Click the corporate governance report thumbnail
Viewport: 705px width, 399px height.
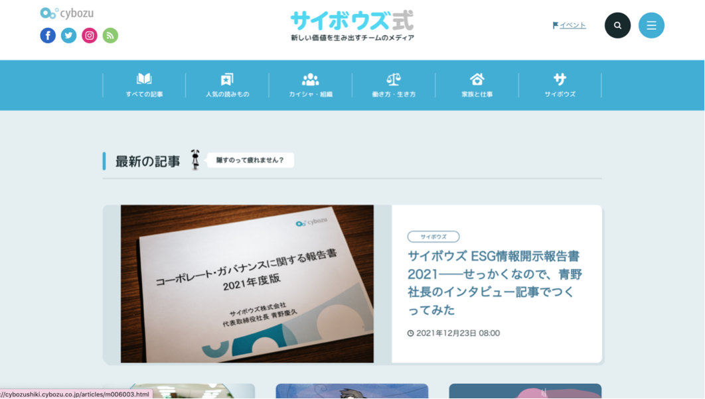point(247,284)
